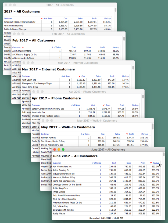Click the May 2017 – Walk-In Customers title bar
168x223 pixels.
coord(97,121)
